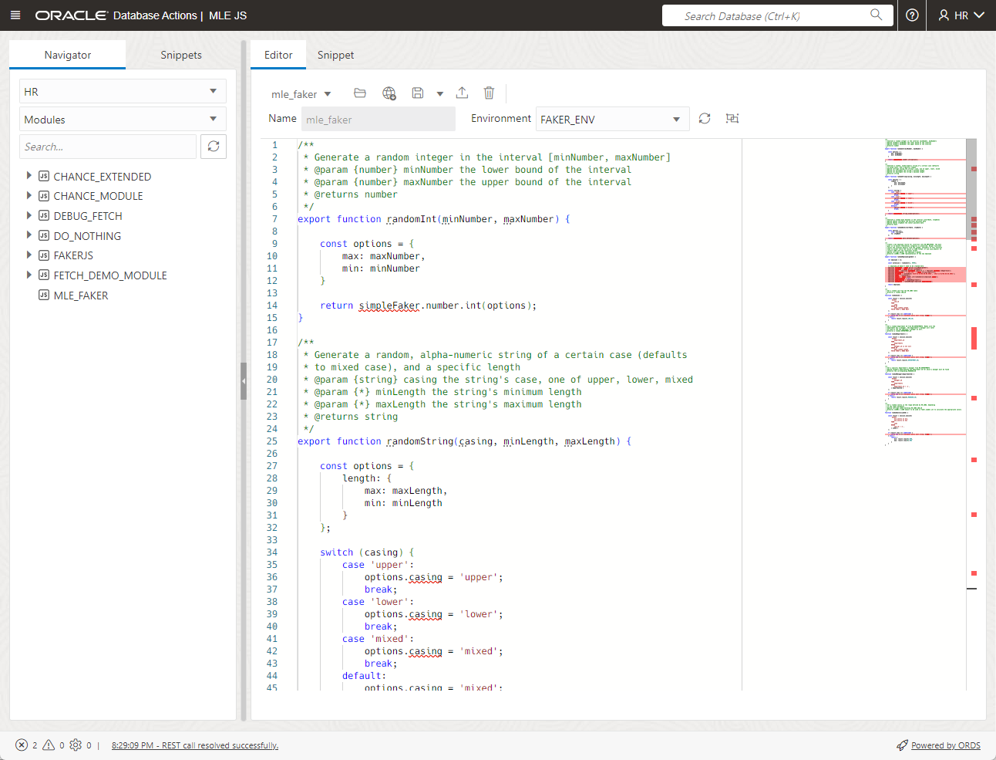This screenshot has width=996, height=760.
Task: Click line number 25 in gutter
Action: click(272, 441)
